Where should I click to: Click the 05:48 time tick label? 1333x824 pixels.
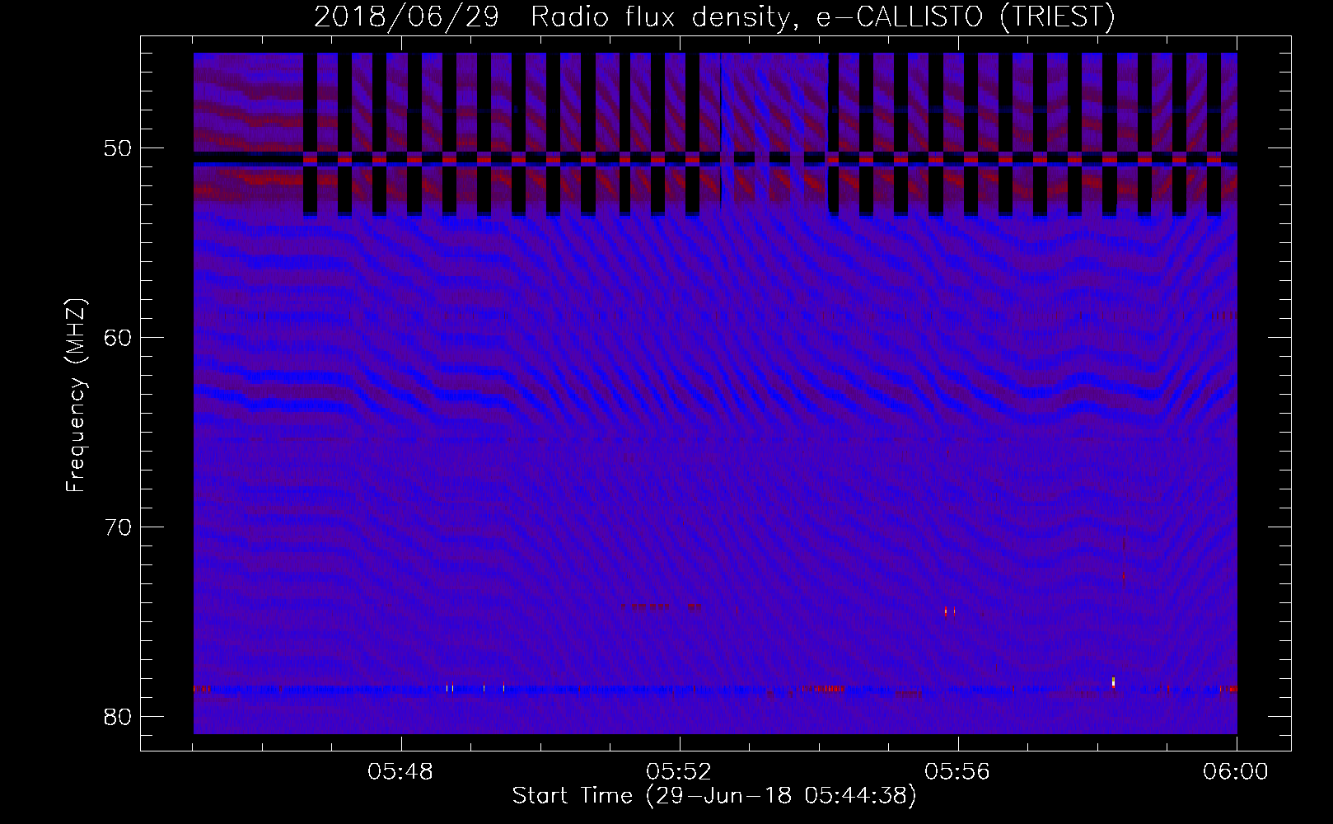401,772
